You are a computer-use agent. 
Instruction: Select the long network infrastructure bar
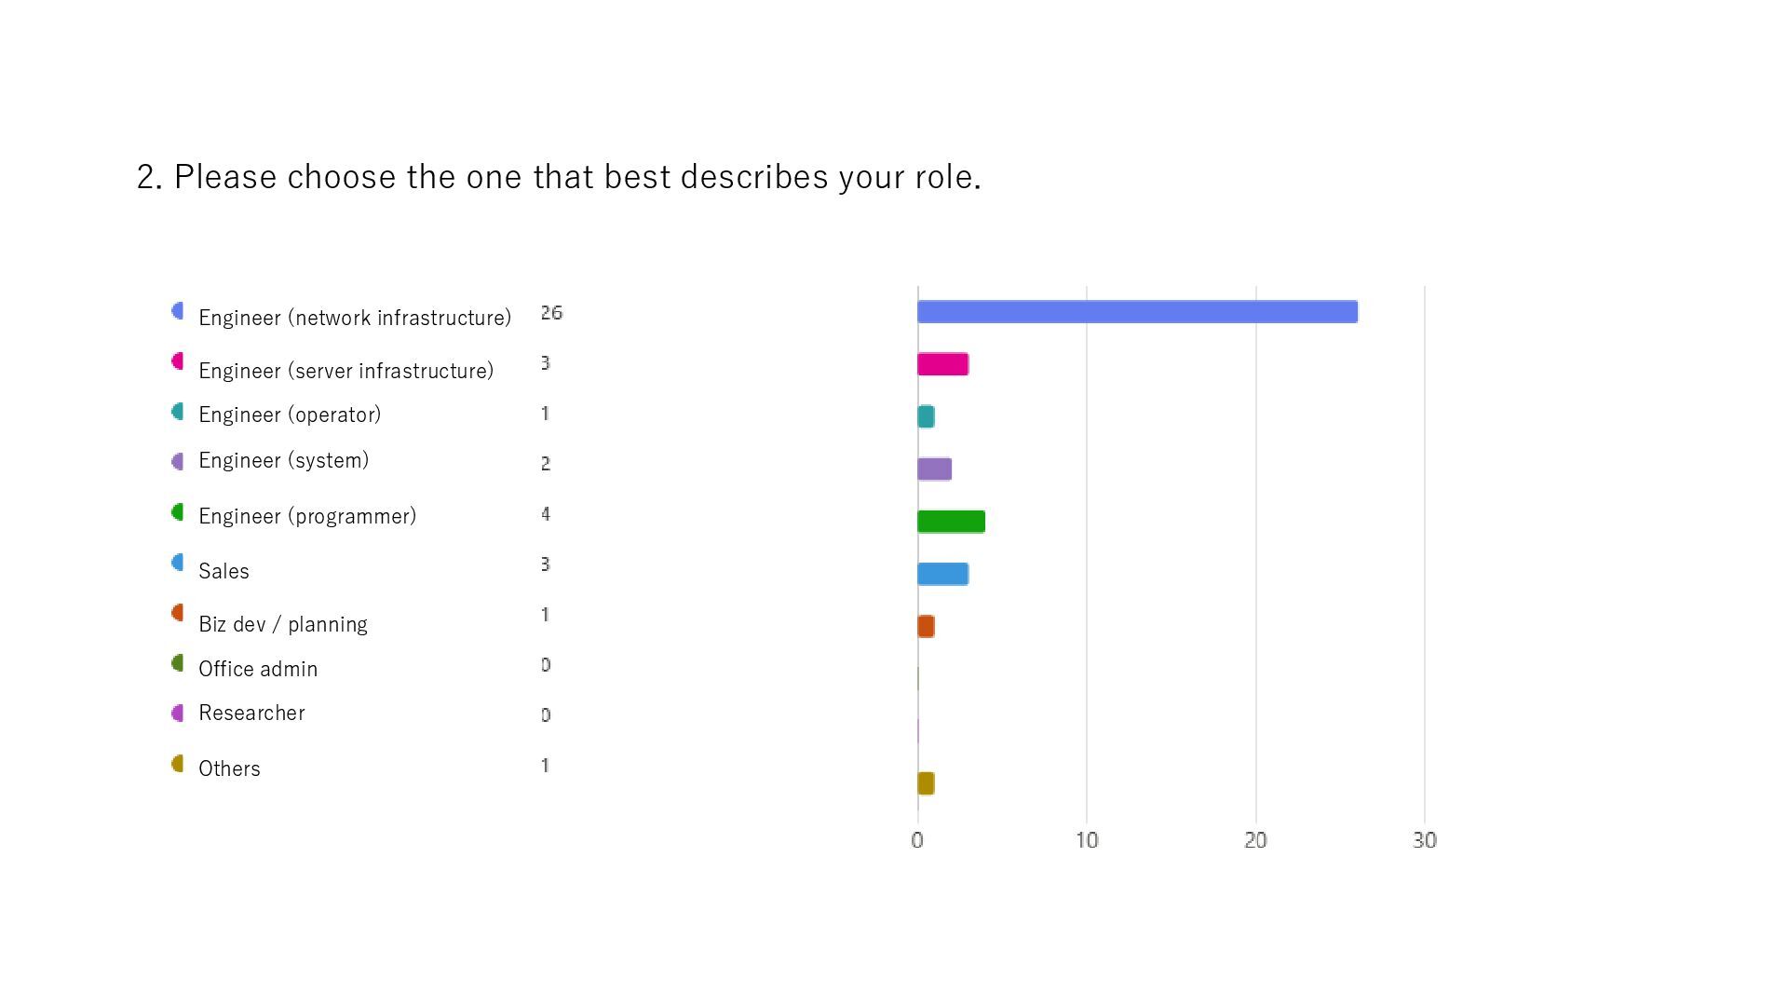(1137, 312)
